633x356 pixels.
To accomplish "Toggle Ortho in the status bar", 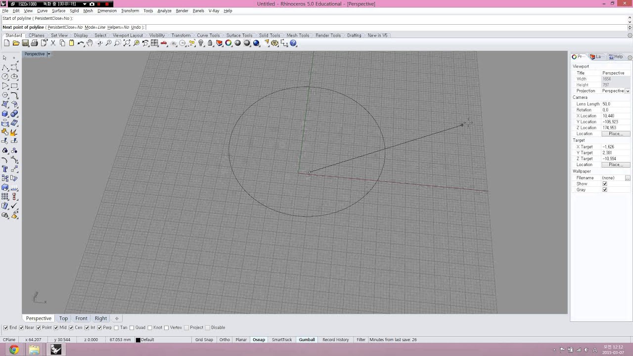I will (225, 340).
